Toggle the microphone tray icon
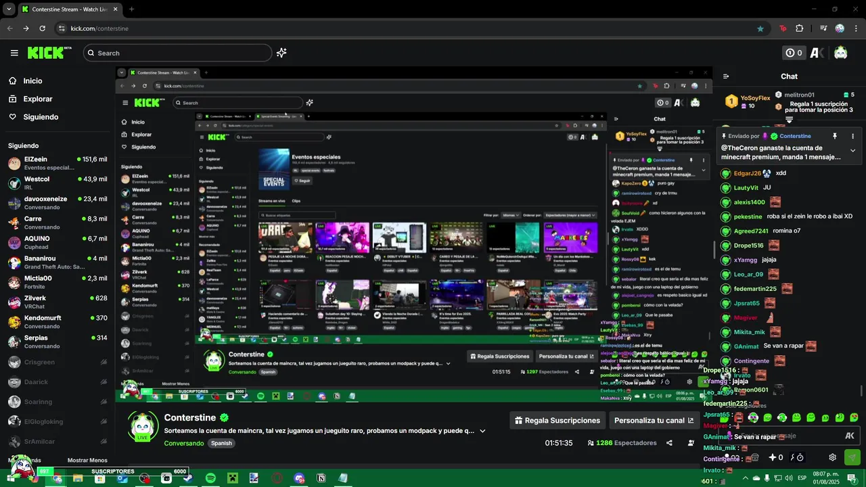Viewport: 866px width, 487px height. pos(767,478)
